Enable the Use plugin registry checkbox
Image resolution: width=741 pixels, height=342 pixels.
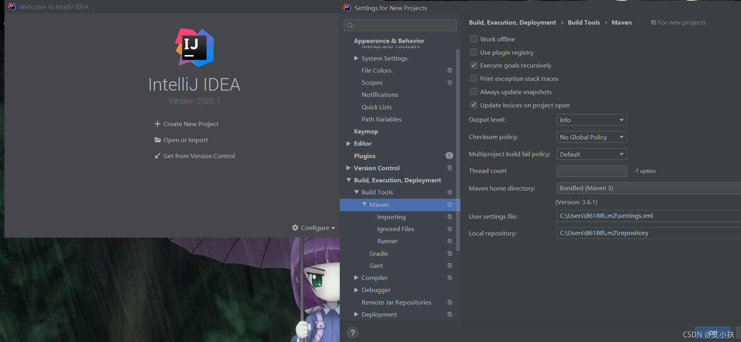click(474, 52)
